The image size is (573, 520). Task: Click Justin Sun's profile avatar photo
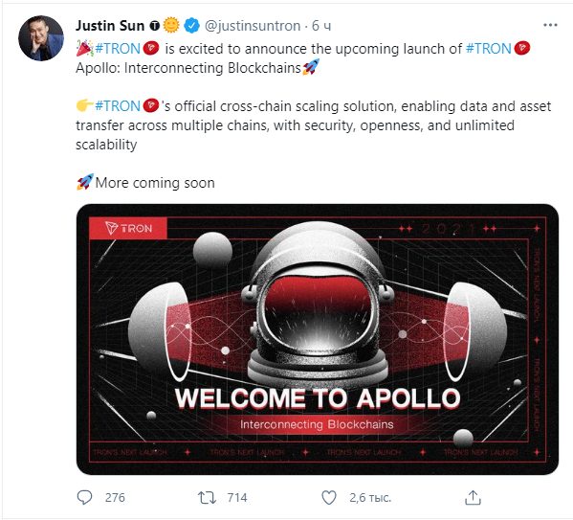(x=41, y=38)
